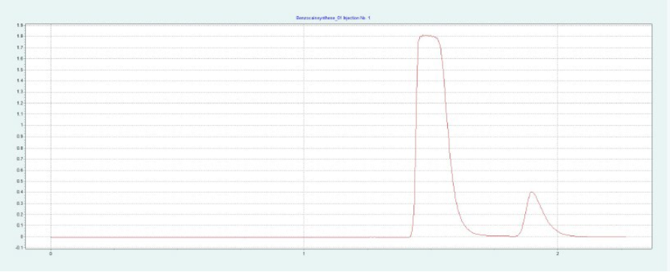Click the -0.1 value on the vertical axis
The width and height of the screenshot is (670, 272).
(x=19, y=248)
